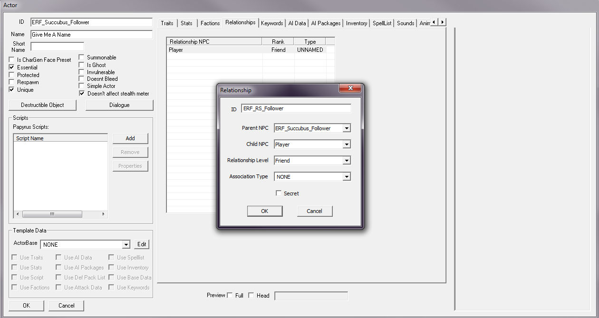Click the actor Name input field
Screen dimensions: 599x318
click(91, 35)
